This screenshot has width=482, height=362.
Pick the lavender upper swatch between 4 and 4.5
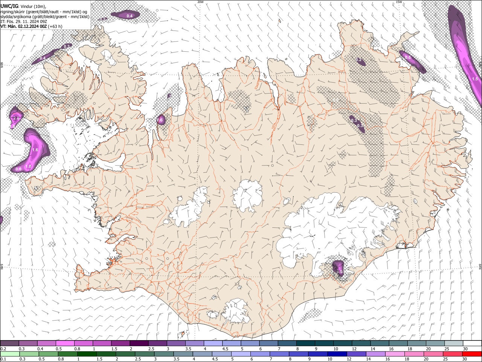tap(213, 343)
